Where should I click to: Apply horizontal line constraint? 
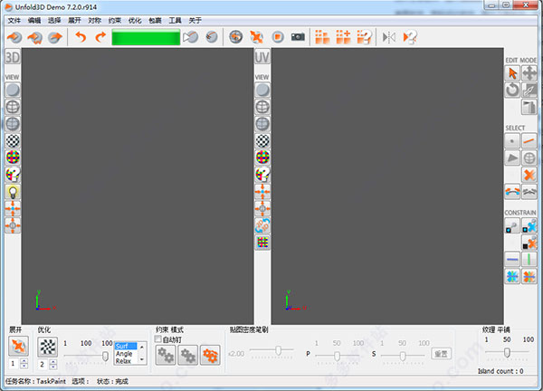coord(512,260)
